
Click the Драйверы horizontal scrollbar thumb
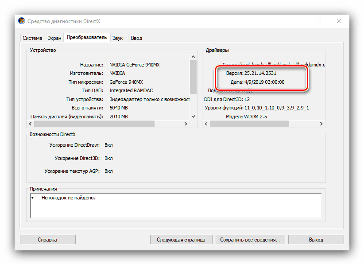tap(250, 124)
